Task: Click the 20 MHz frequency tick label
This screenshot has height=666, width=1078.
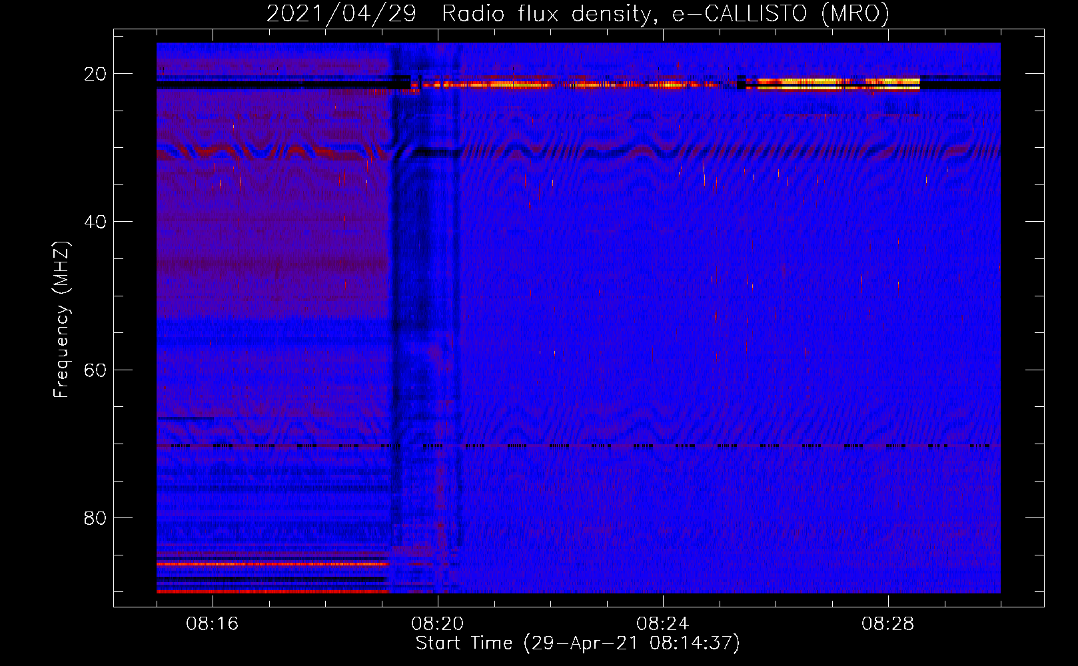Action: pos(95,74)
